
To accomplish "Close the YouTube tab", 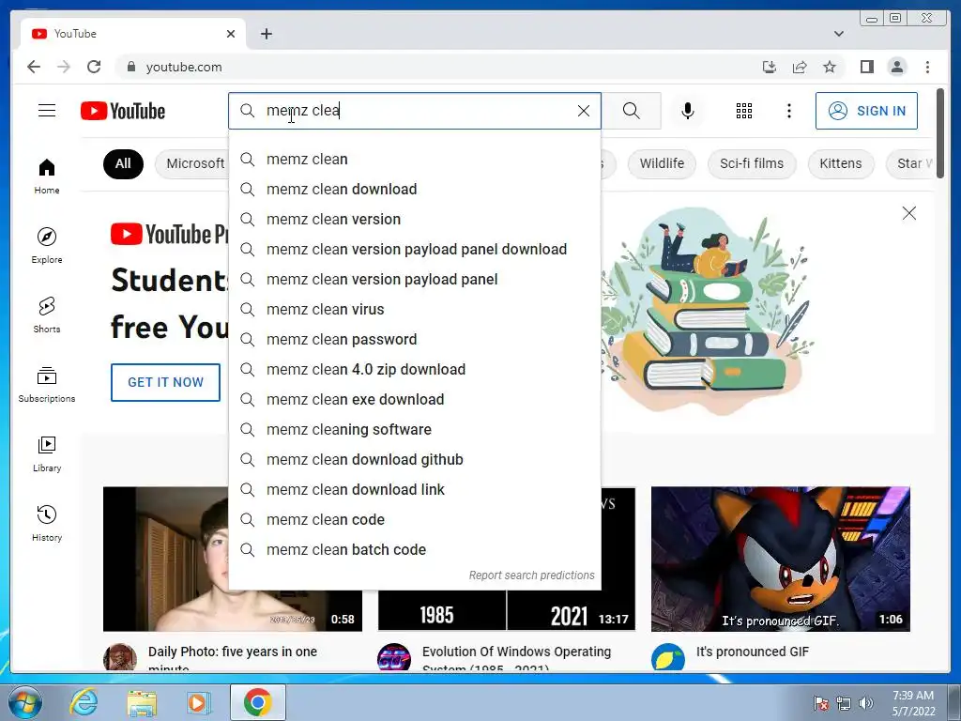I will click(231, 34).
